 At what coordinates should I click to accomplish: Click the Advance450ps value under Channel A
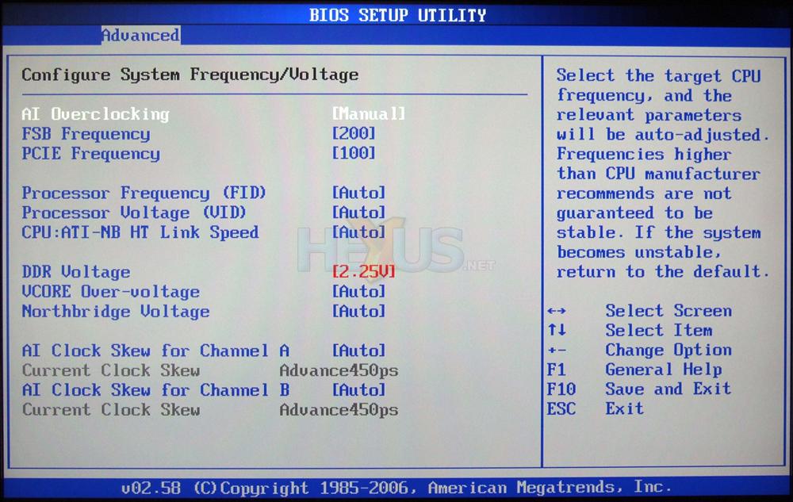tap(339, 370)
